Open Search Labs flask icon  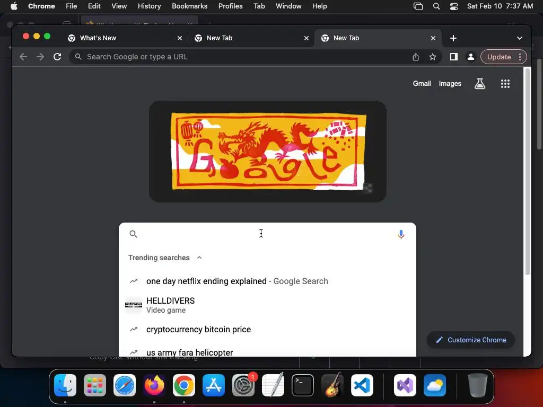coord(479,83)
